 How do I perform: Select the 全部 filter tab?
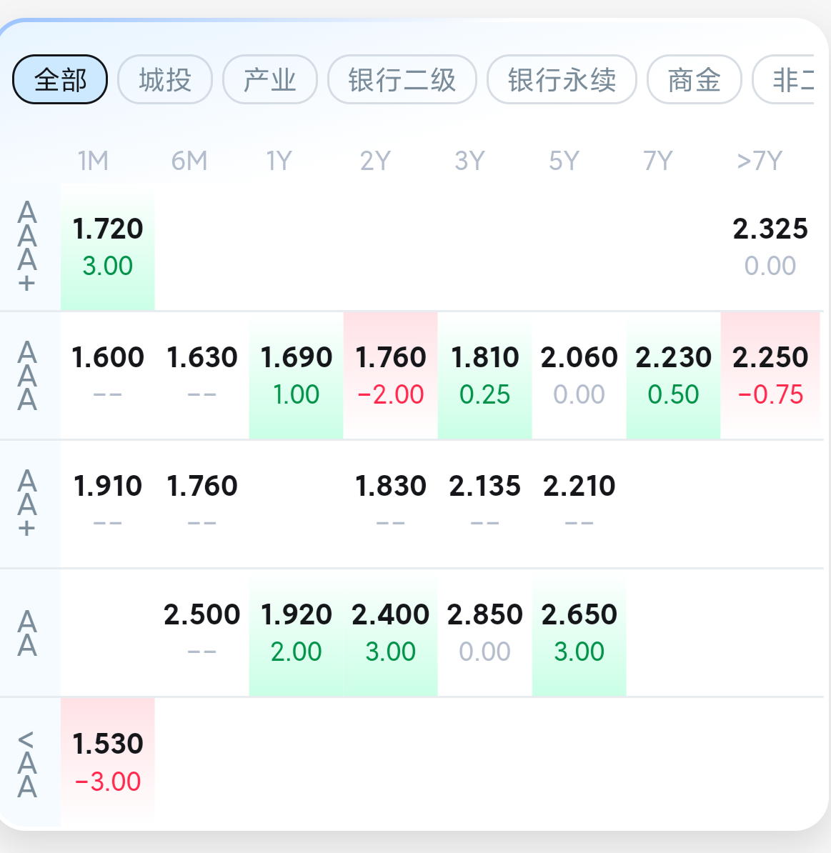click(60, 79)
